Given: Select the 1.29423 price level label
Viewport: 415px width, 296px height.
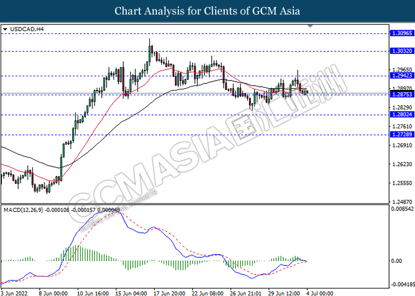Looking at the screenshot, I should pos(402,76).
